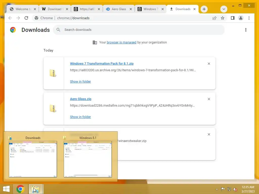Image resolution: width=259 pixels, height=194 pixels.
Task: Click the network tray icon
Action: (229, 189)
